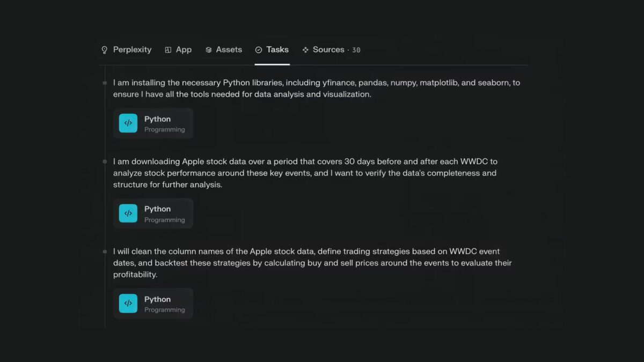Screen dimensions: 644x362
Task: Open code icon under library installation step
Action: pyautogui.click(x=128, y=123)
